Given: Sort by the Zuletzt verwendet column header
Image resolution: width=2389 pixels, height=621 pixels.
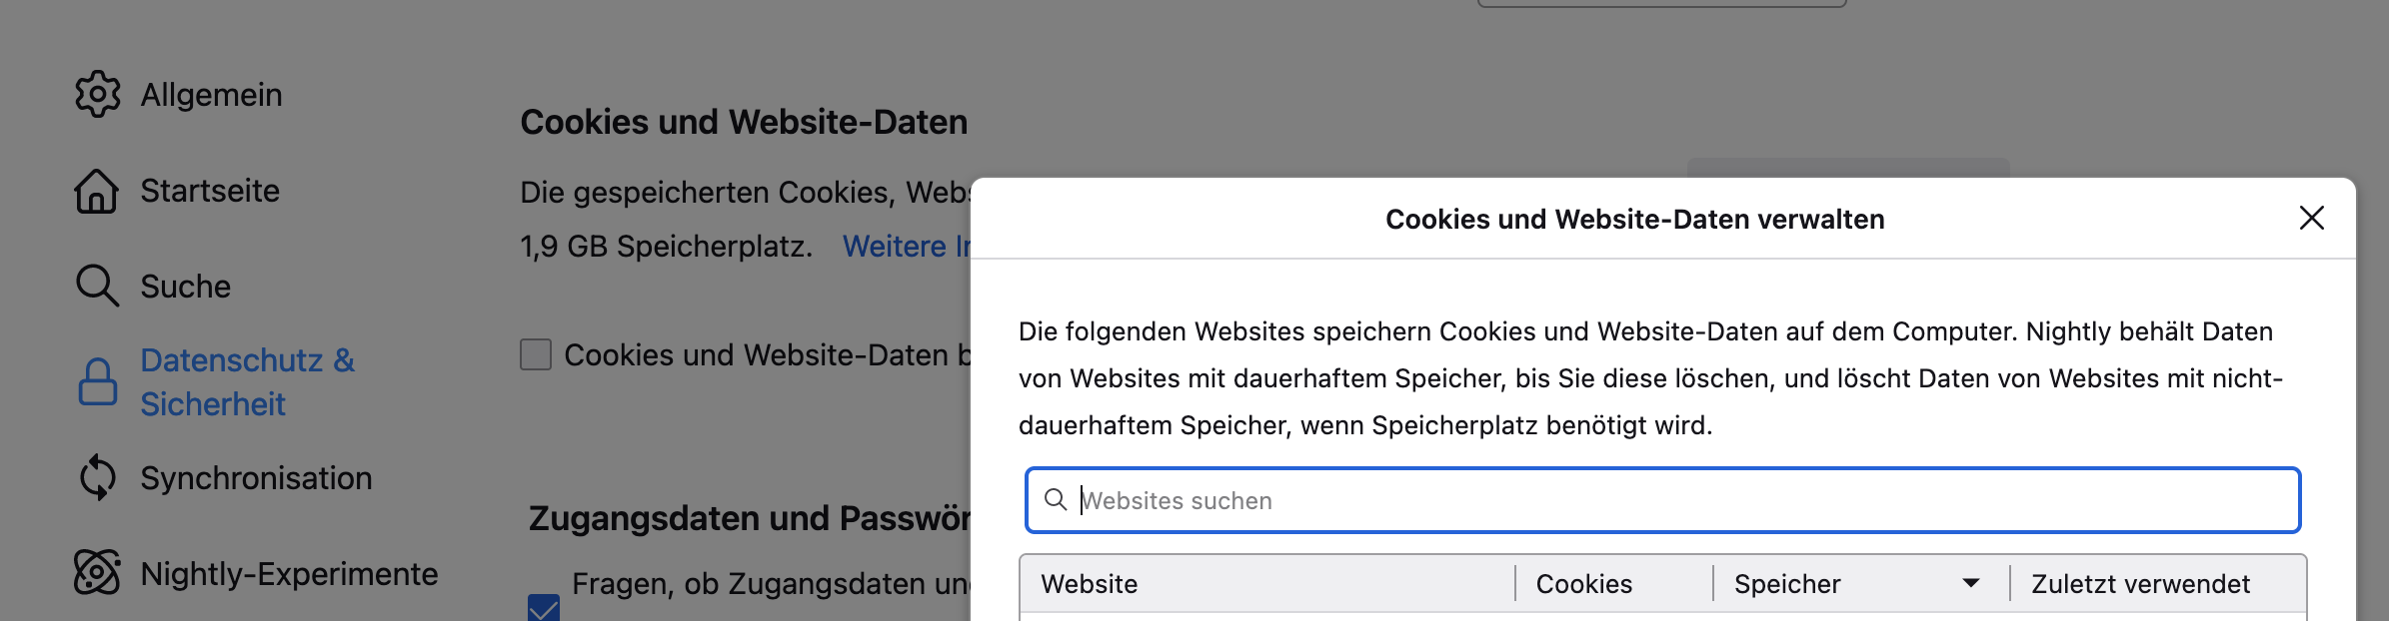Looking at the screenshot, I should point(2140,584).
